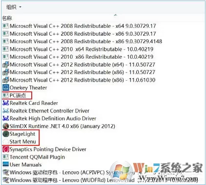Select Visual C++ 2008 x64 9.0.30729.17 entry
This screenshot has width=206, height=185.
[x=80, y=26]
